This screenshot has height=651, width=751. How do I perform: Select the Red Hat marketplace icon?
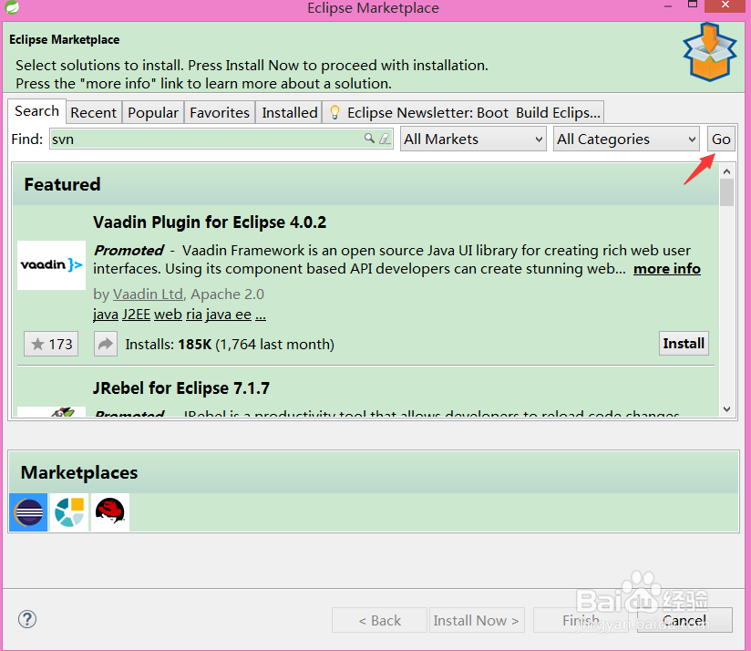click(110, 512)
